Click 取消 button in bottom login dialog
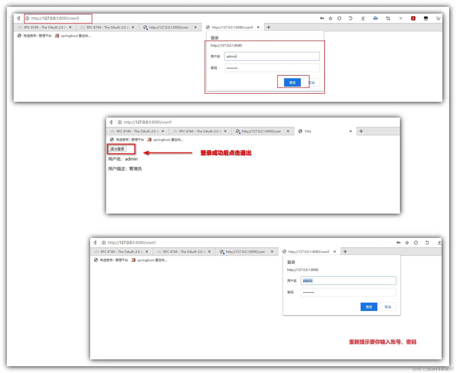Image resolution: width=456 pixels, height=373 pixels. [x=388, y=307]
